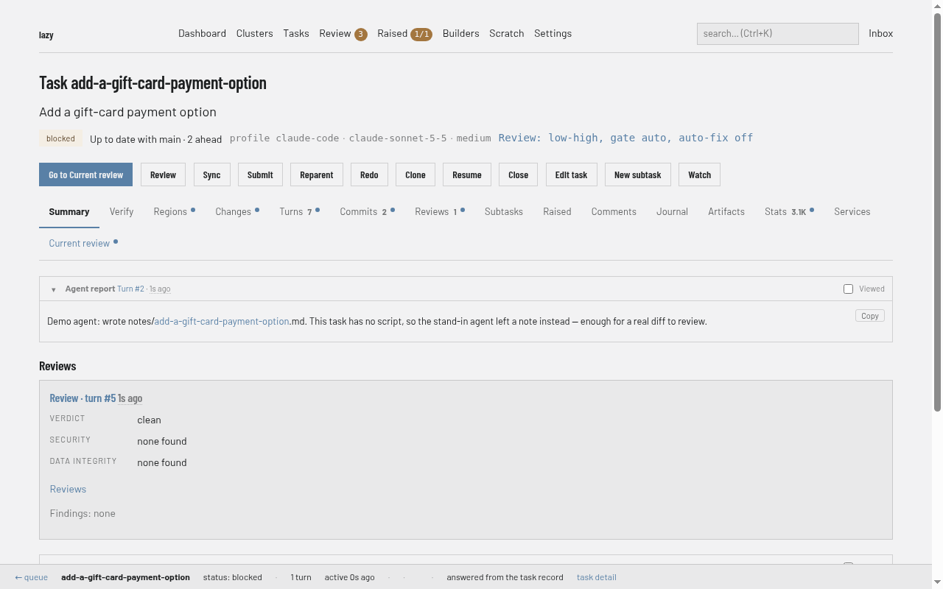
Task: Open Edit task
Action: pyautogui.click(x=571, y=174)
